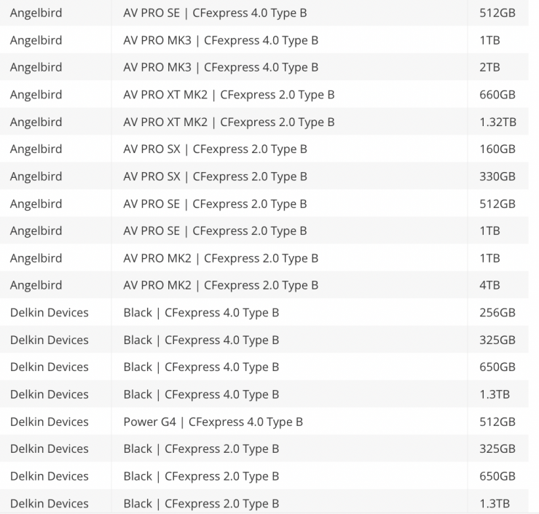Click the AV PRO SE CFexpress 4.0 cell
Screen dimensions: 539x514
click(x=215, y=13)
